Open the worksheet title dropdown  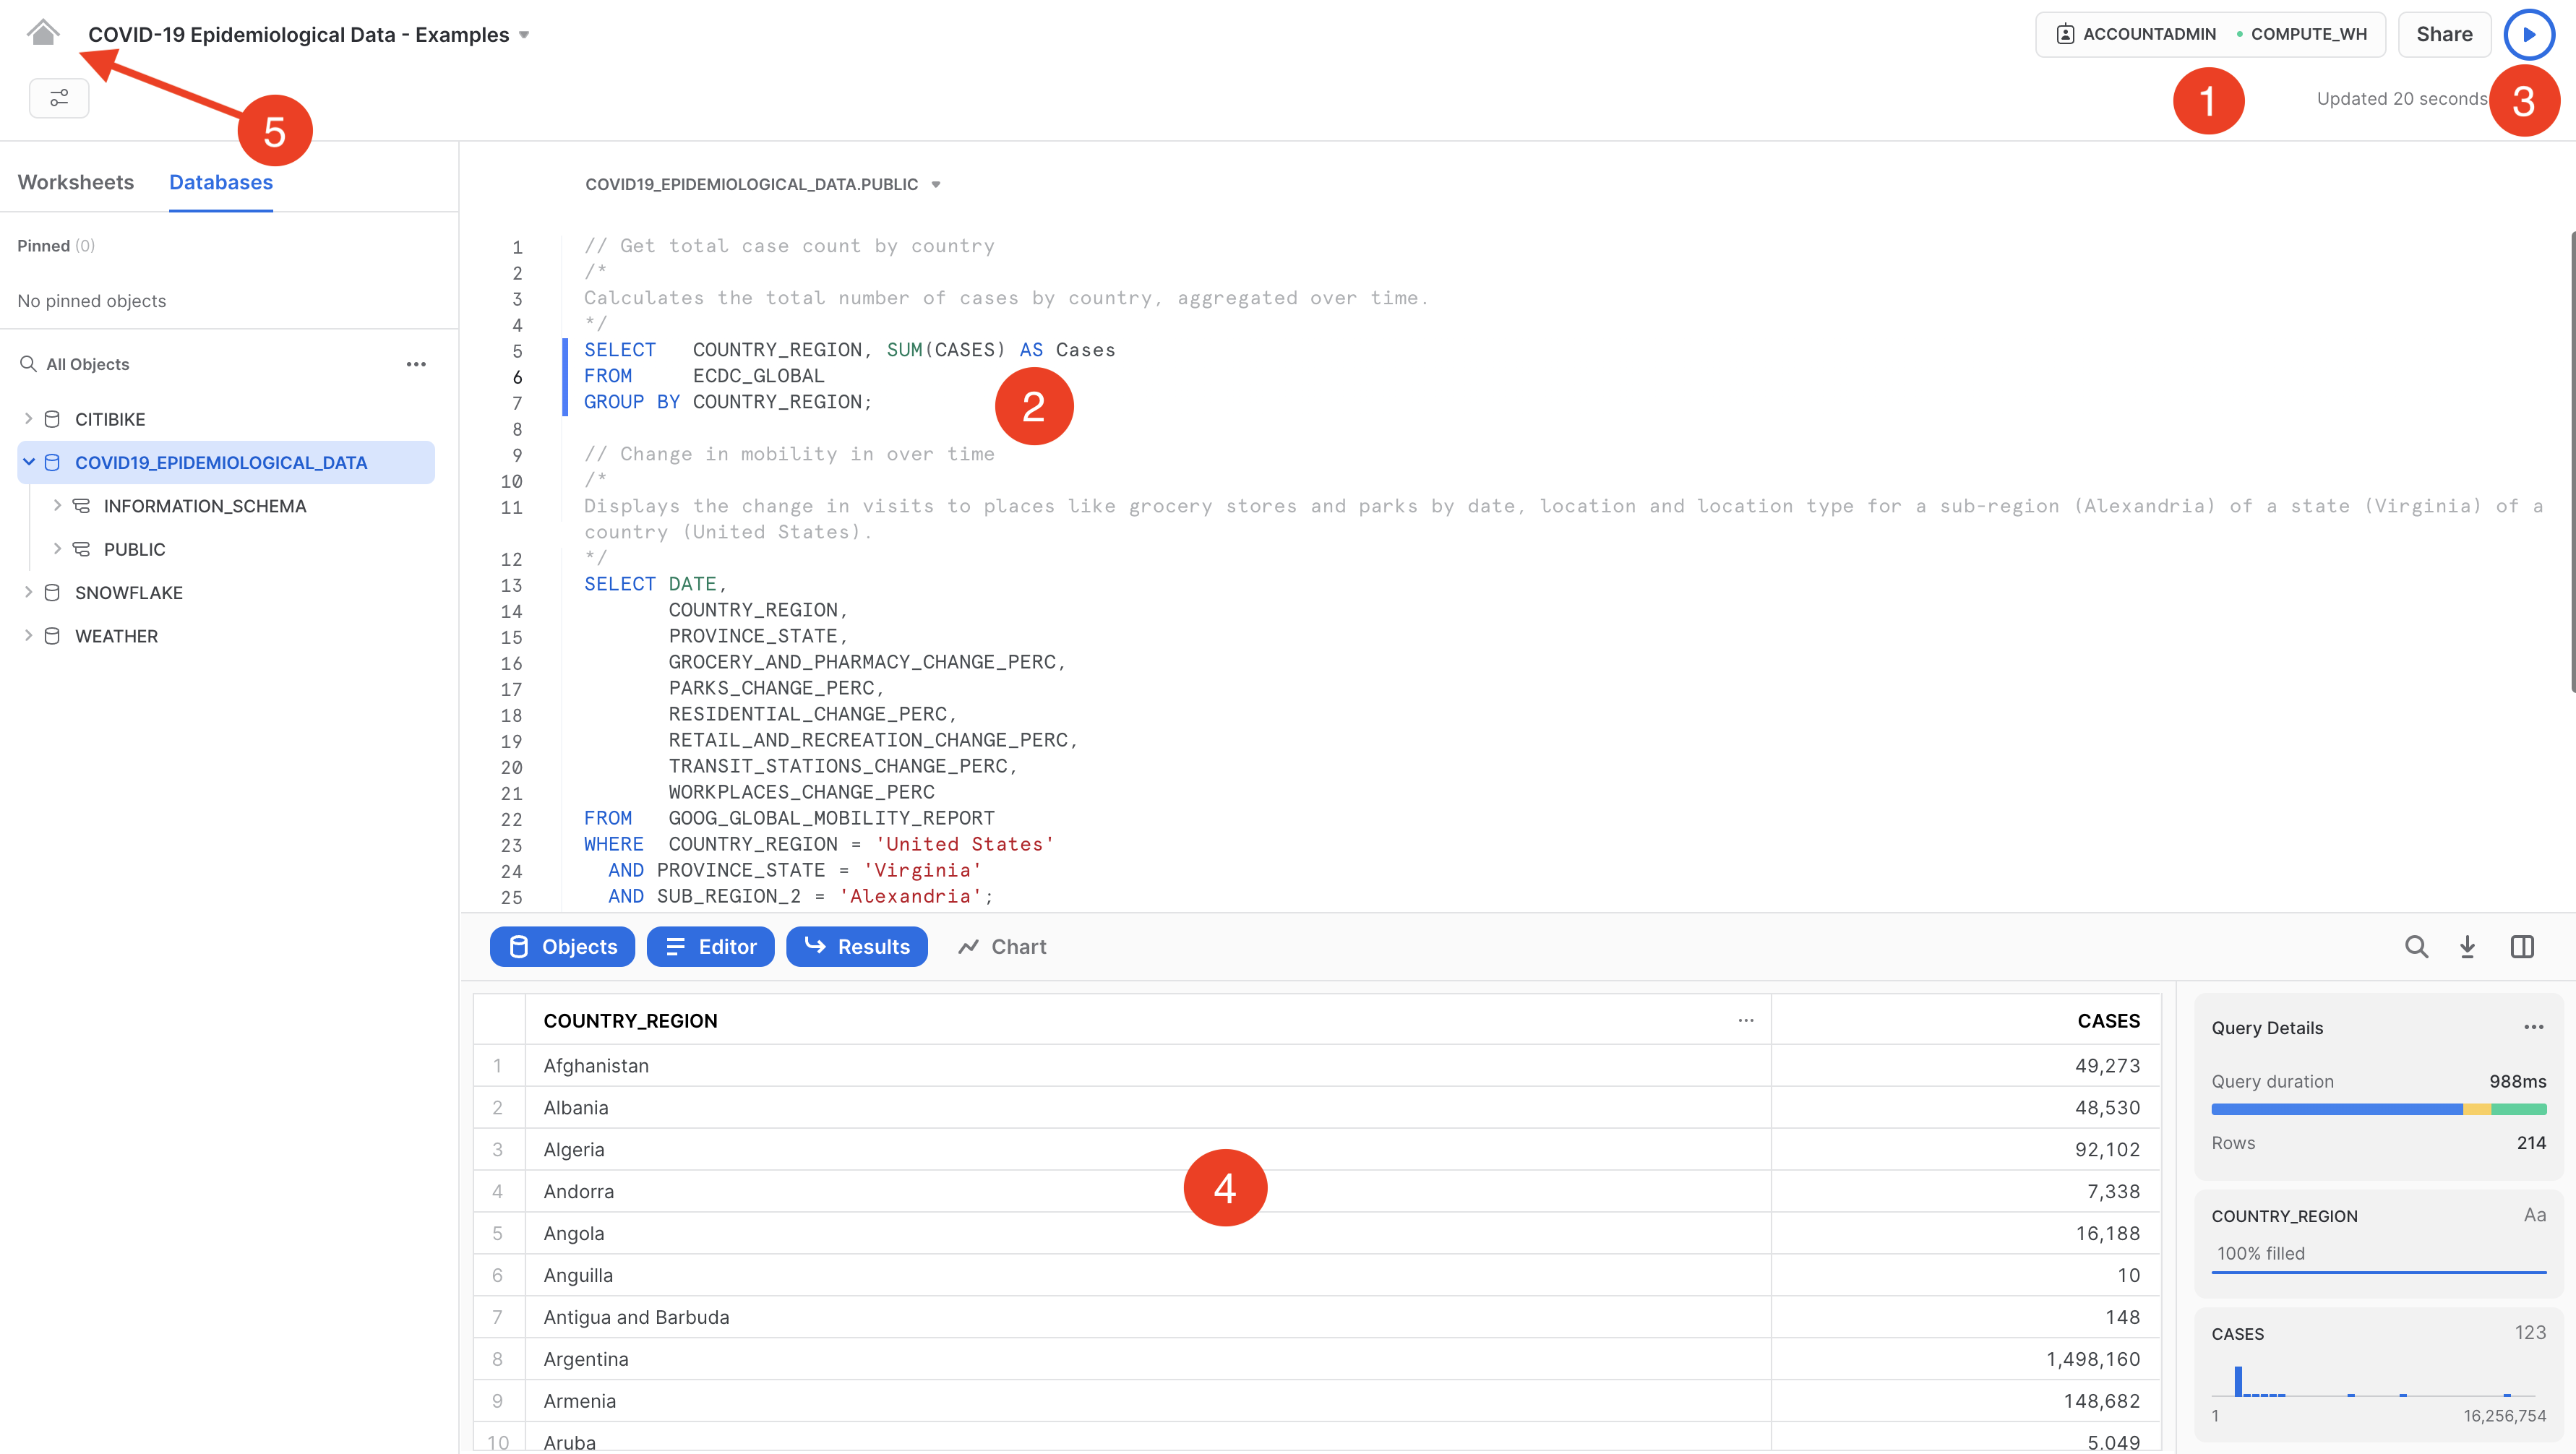tap(524, 35)
